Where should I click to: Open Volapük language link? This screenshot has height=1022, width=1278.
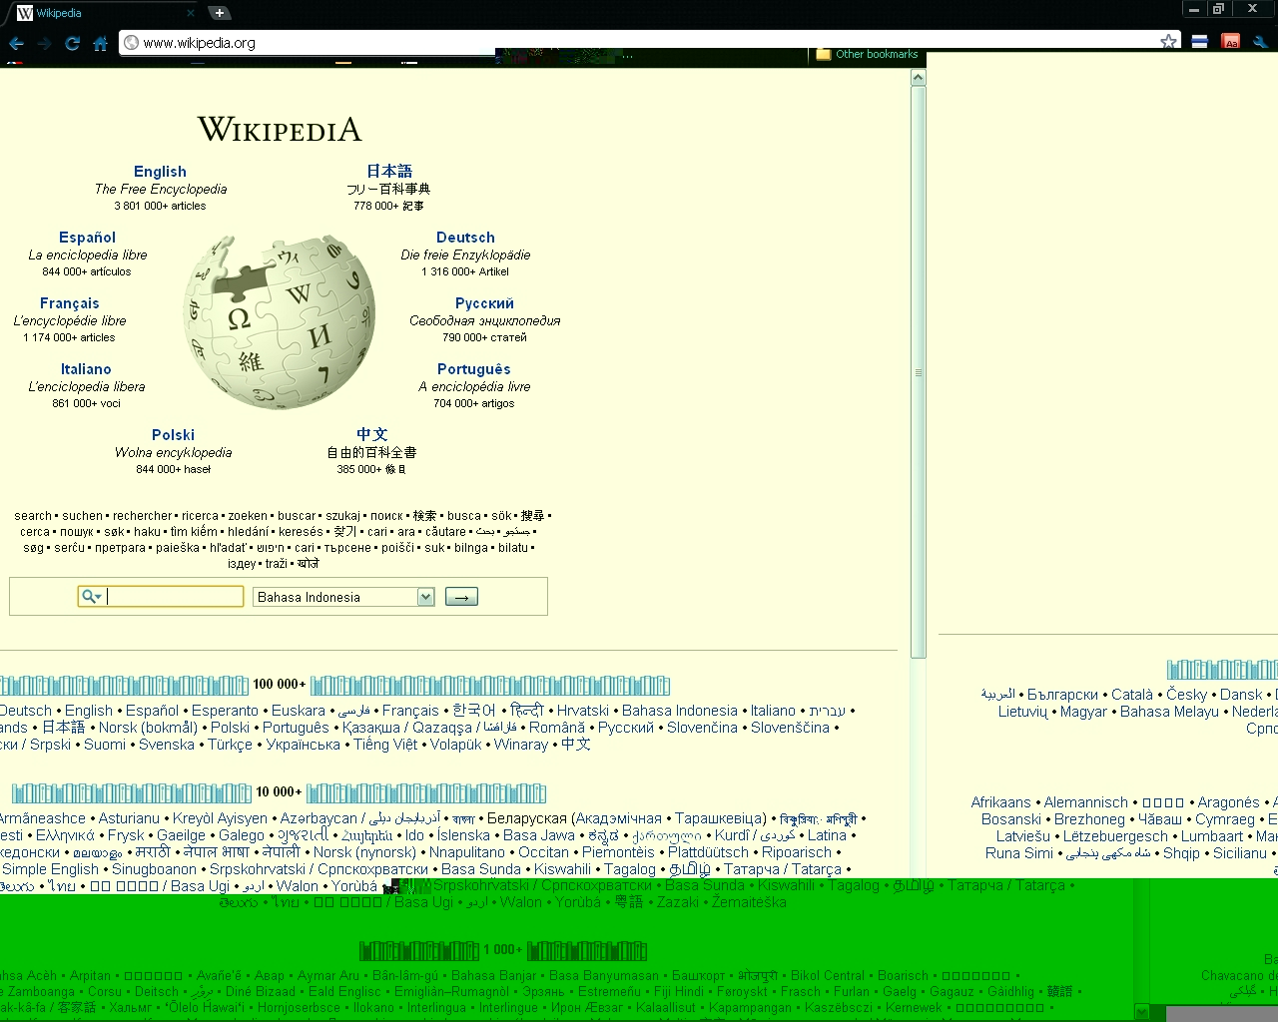455,745
